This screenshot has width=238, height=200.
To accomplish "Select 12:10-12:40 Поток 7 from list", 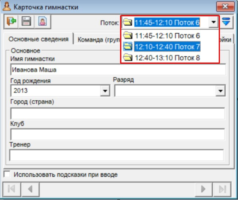I will [x=167, y=47].
